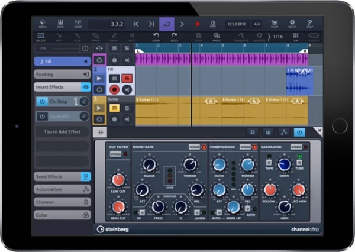The height and width of the screenshot is (252, 355).
Task: Toggle the Tube saturator switch
Action: 299,162
